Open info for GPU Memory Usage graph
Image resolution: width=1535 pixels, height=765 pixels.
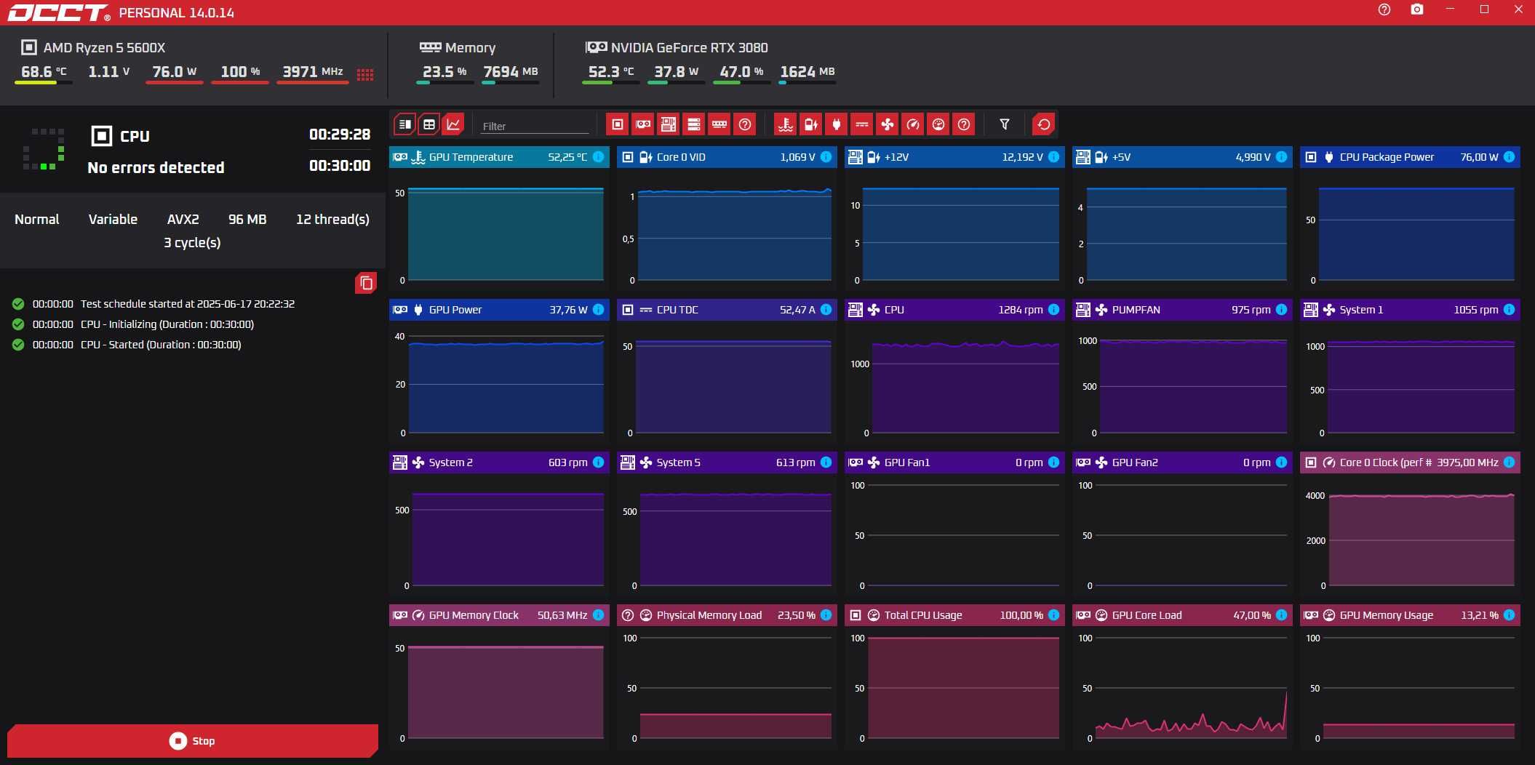pos(1509,615)
